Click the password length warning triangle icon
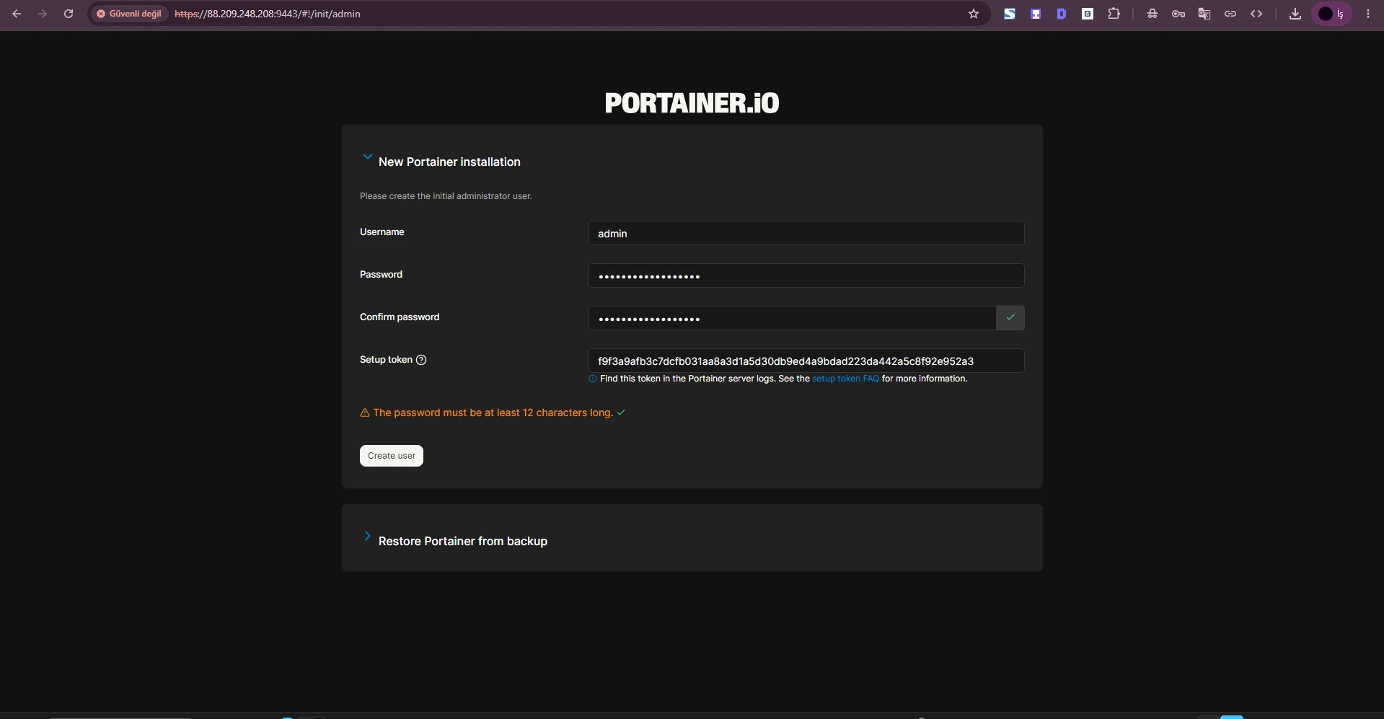 point(365,413)
